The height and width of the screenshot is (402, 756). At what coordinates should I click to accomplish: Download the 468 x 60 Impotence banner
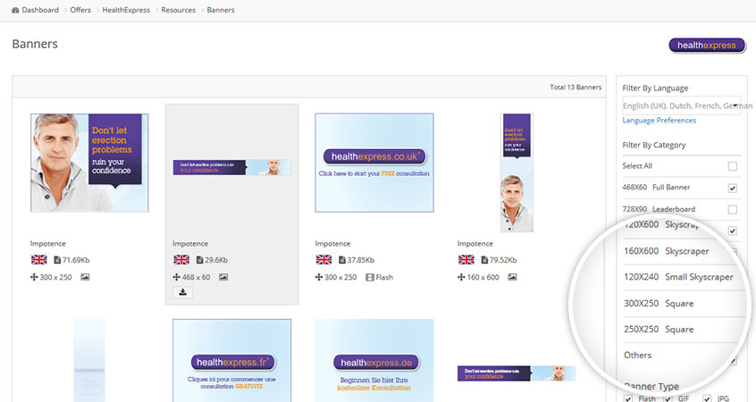click(182, 291)
